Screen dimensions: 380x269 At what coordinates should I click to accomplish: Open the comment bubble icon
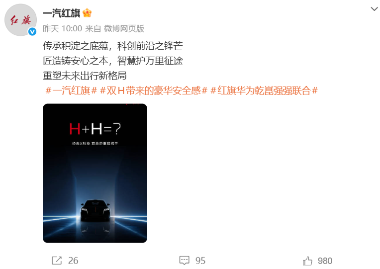(x=184, y=261)
